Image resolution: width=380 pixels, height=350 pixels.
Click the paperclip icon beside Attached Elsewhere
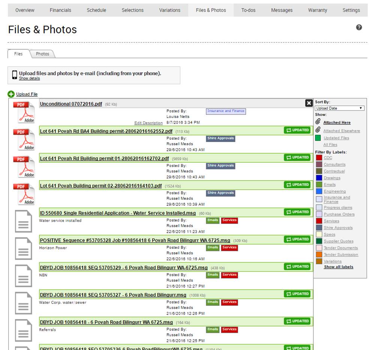click(x=318, y=130)
